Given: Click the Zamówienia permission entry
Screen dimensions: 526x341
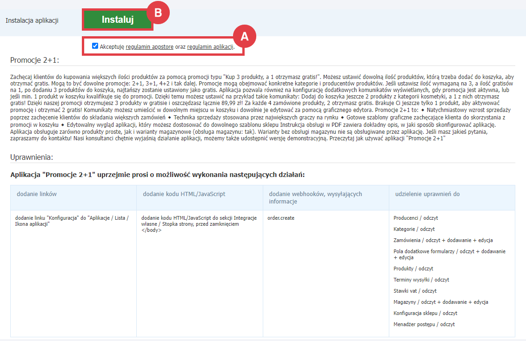Looking at the screenshot, I should [443, 240].
